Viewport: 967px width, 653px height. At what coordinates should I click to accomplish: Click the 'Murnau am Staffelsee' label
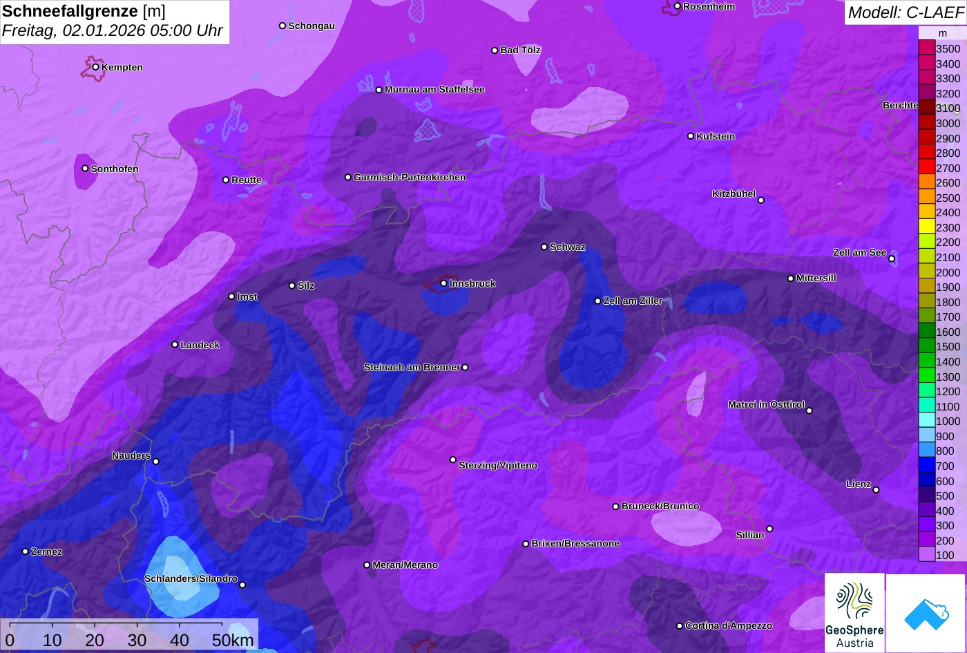click(x=434, y=89)
